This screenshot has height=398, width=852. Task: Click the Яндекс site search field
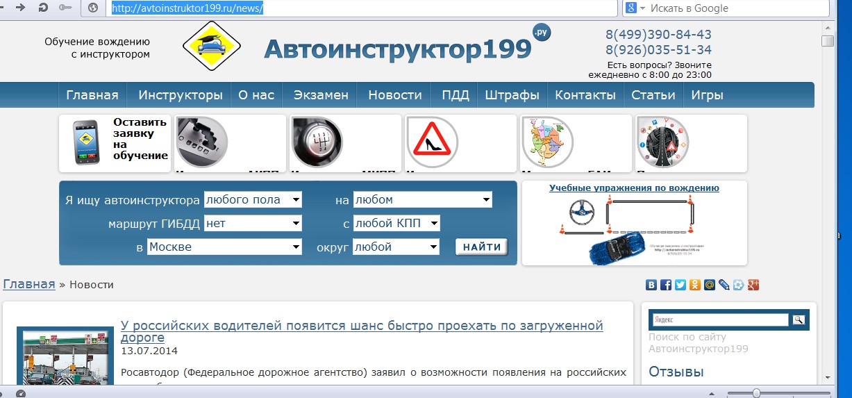pos(720,320)
